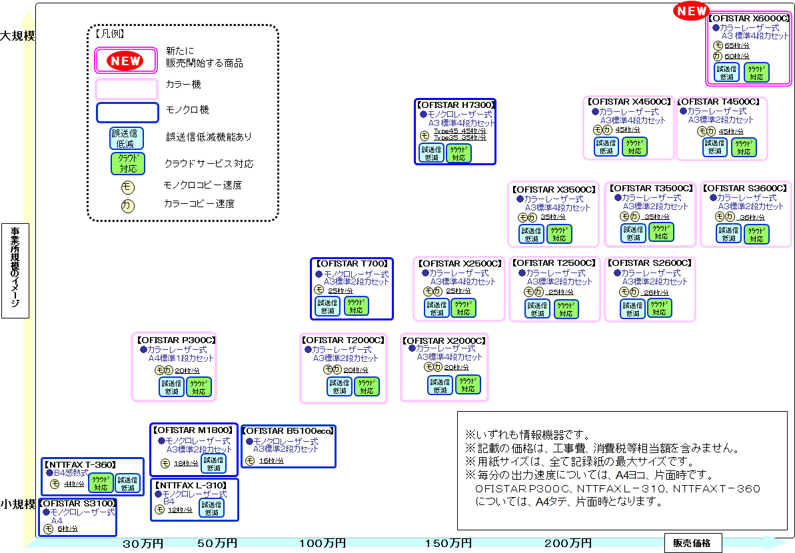Viewport: 795px width, 553px height.
Task: Click the 販売価格 axis label box
Action: point(693,543)
